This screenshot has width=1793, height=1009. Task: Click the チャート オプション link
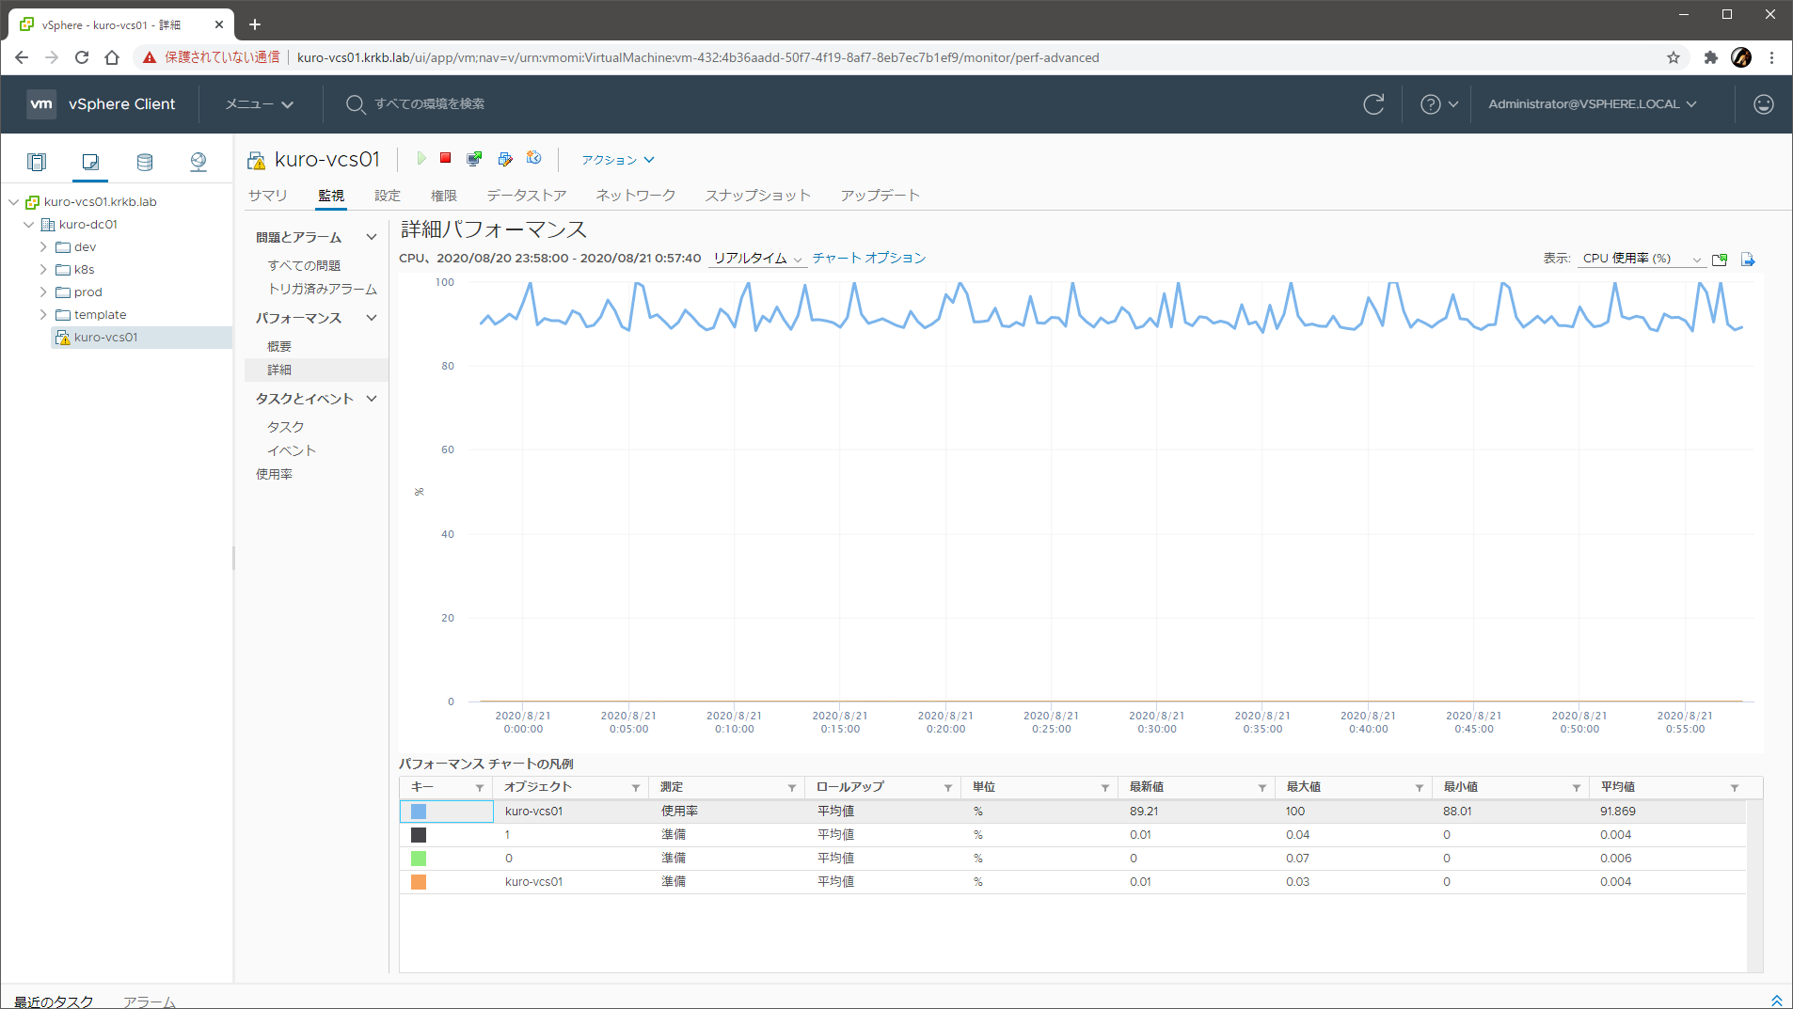(x=868, y=258)
